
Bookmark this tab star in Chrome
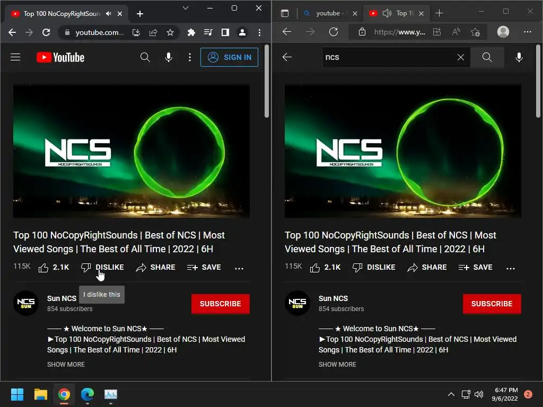click(170, 32)
